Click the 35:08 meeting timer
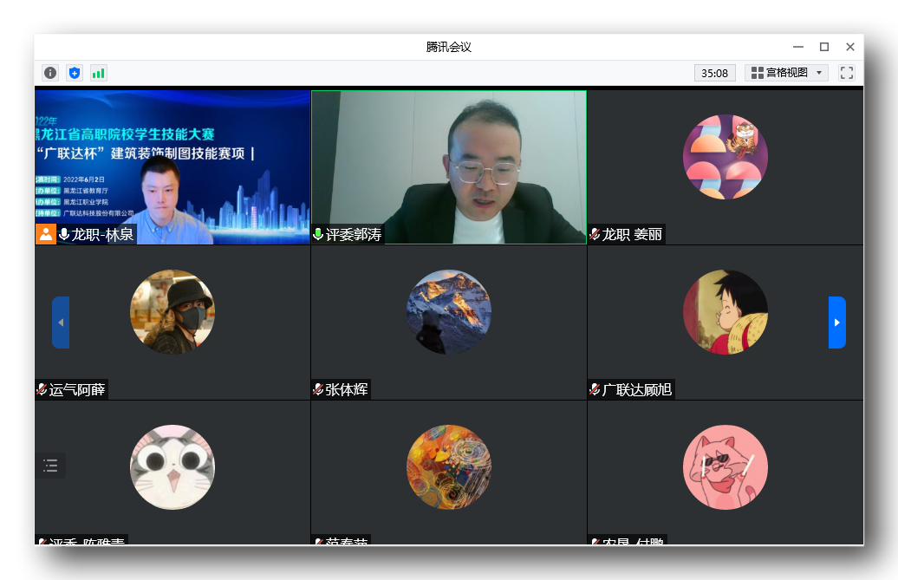Image resolution: width=898 pixels, height=580 pixels. tap(714, 73)
